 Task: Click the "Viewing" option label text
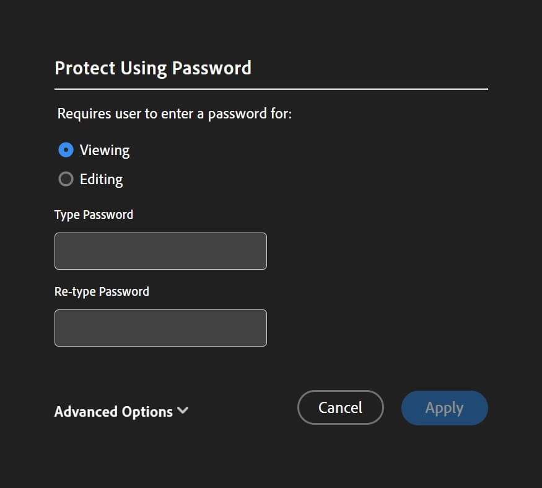click(x=105, y=150)
